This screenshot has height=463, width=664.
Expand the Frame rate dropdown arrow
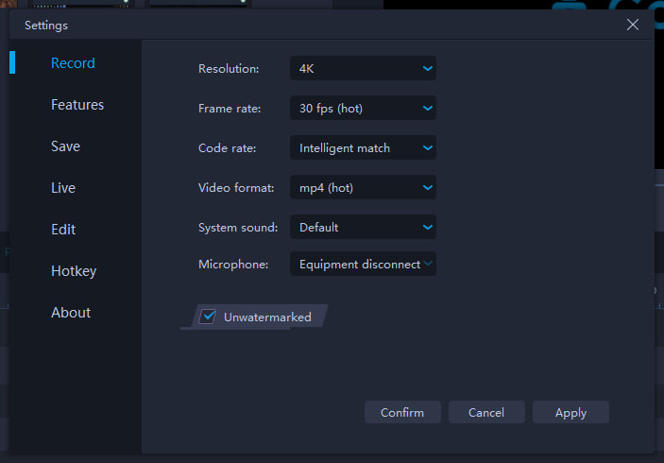point(427,108)
